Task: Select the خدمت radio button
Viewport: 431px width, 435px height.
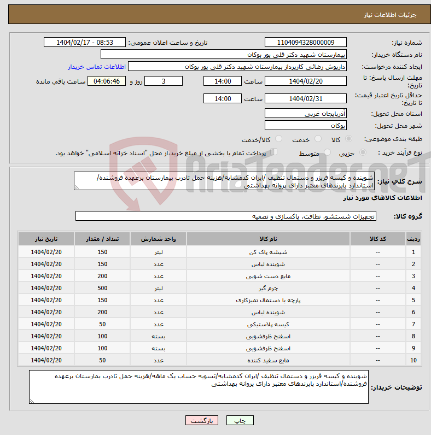Action: [x=318, y=139]
